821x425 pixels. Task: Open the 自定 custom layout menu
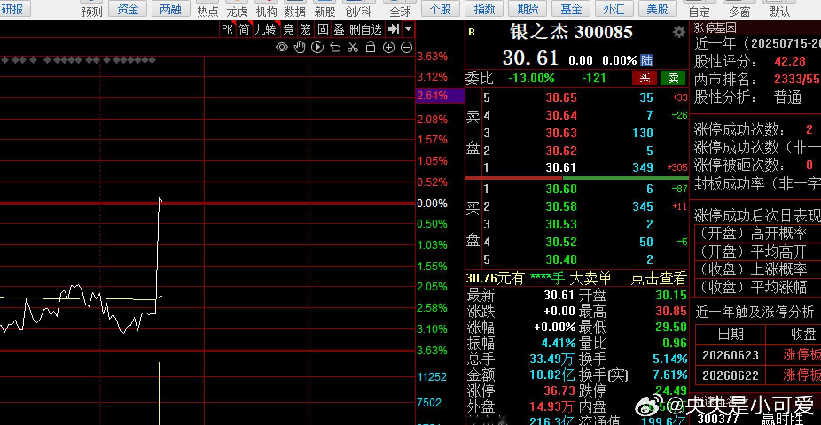pos(699,11)
